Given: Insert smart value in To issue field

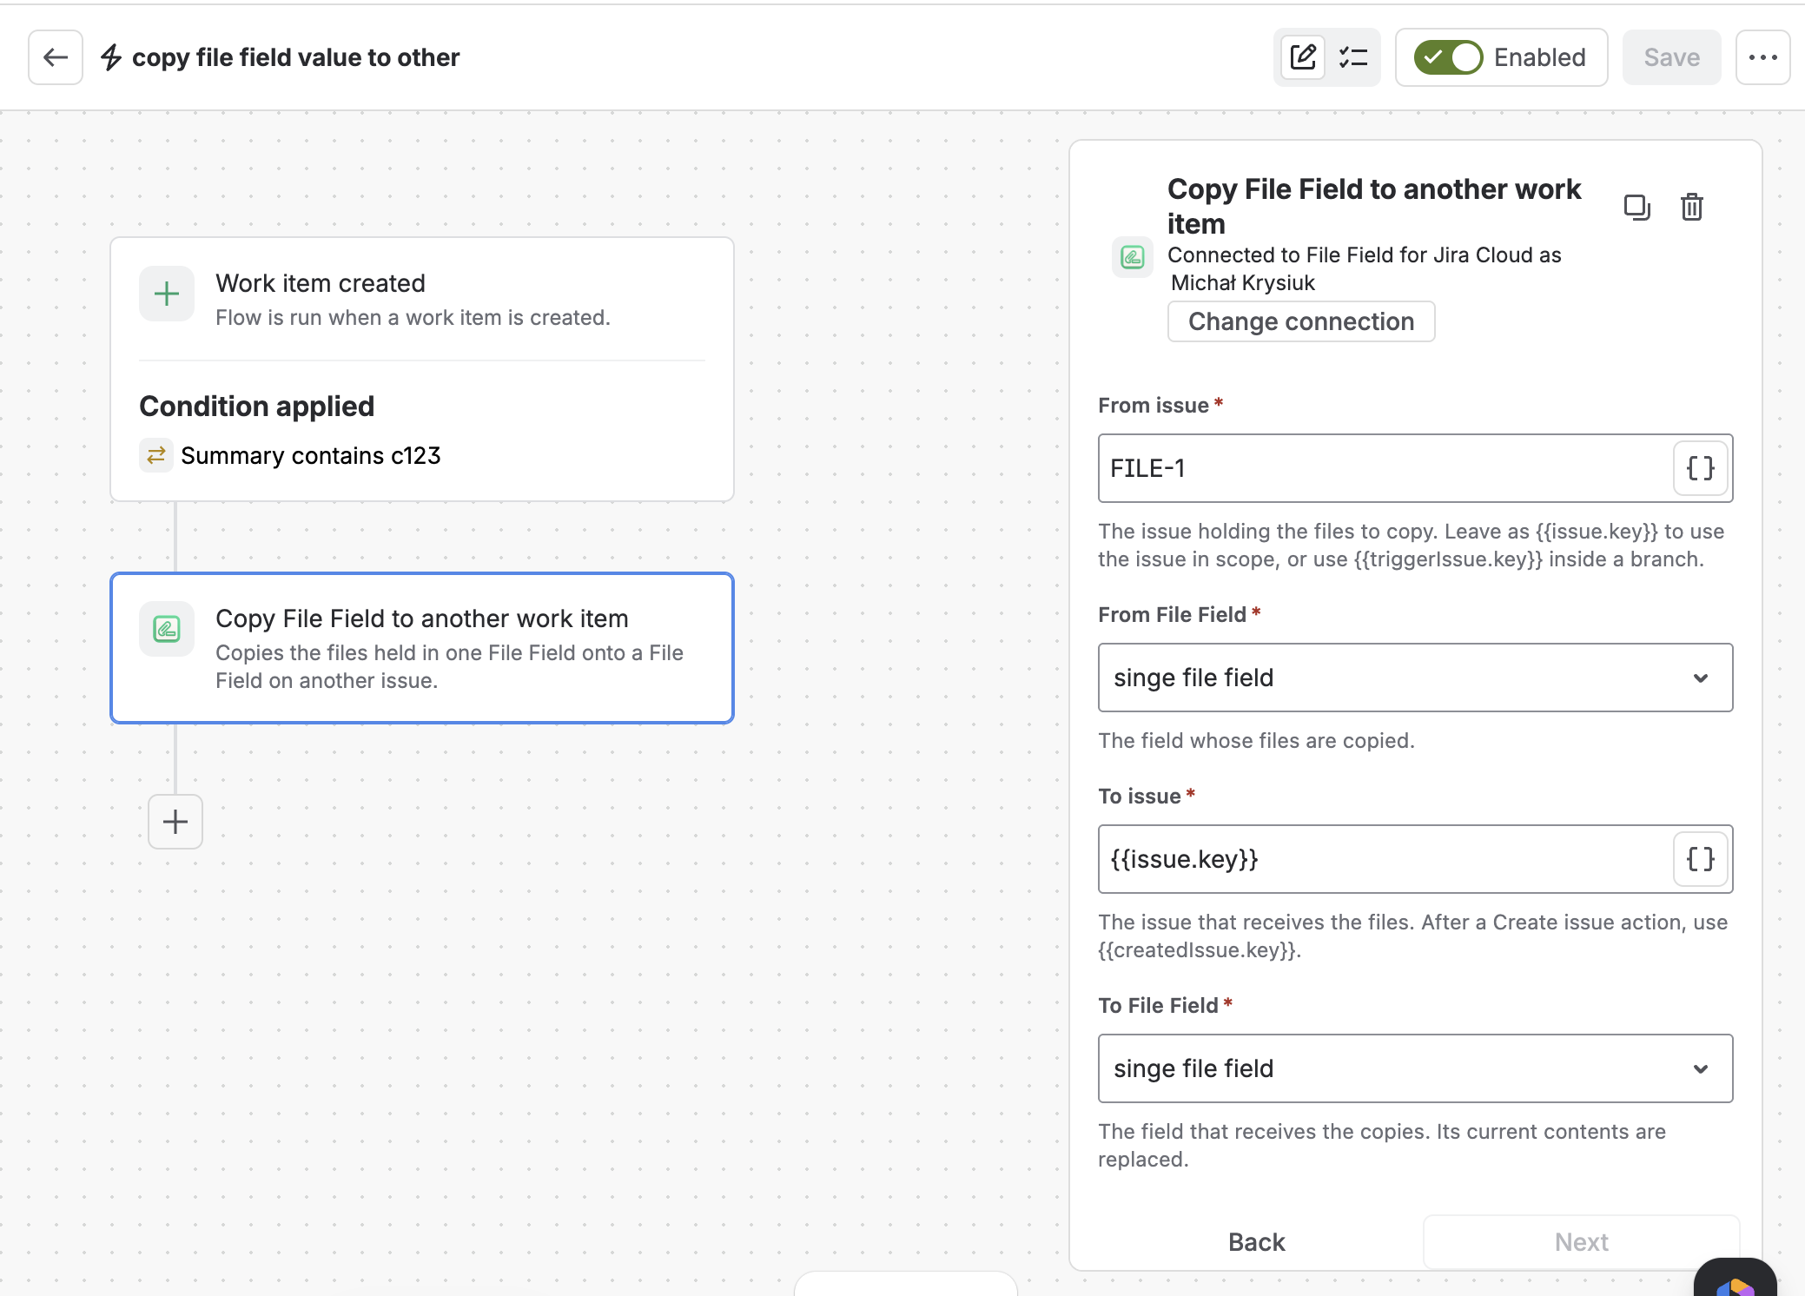Looking at the screenshot, I should coord(1700,859).
